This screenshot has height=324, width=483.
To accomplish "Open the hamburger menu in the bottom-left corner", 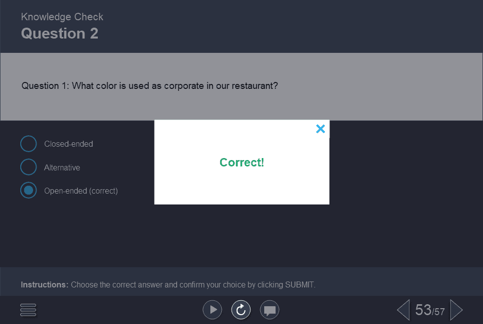I will pyautogui.click(x=28, y=310).
